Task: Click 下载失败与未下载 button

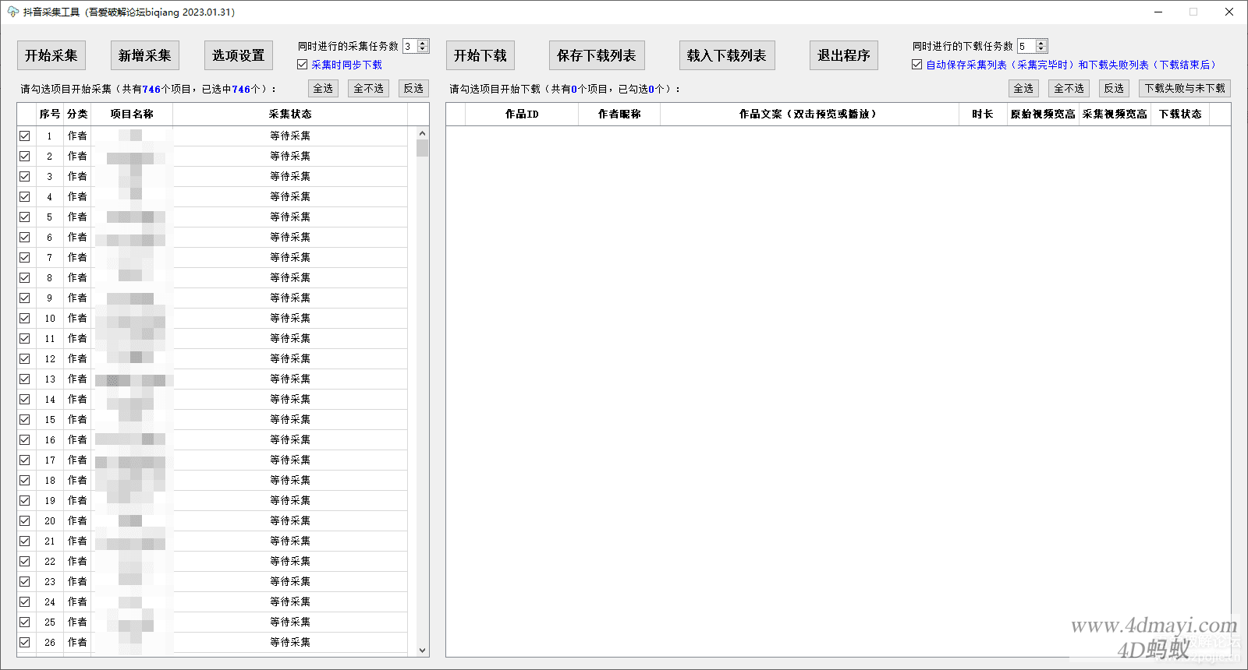Action: pyautogui.click(x=1185, y=88)
